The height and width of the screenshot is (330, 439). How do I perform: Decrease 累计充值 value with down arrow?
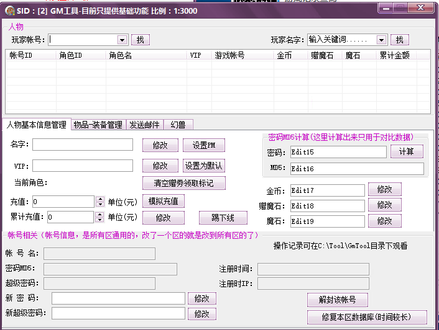click(100, 220)
